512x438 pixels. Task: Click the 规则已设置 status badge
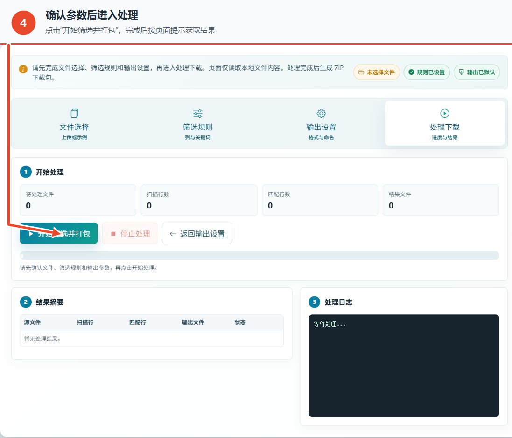coord(427,72)
